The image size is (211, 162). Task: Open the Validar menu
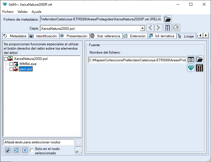(x=22, y=12)
